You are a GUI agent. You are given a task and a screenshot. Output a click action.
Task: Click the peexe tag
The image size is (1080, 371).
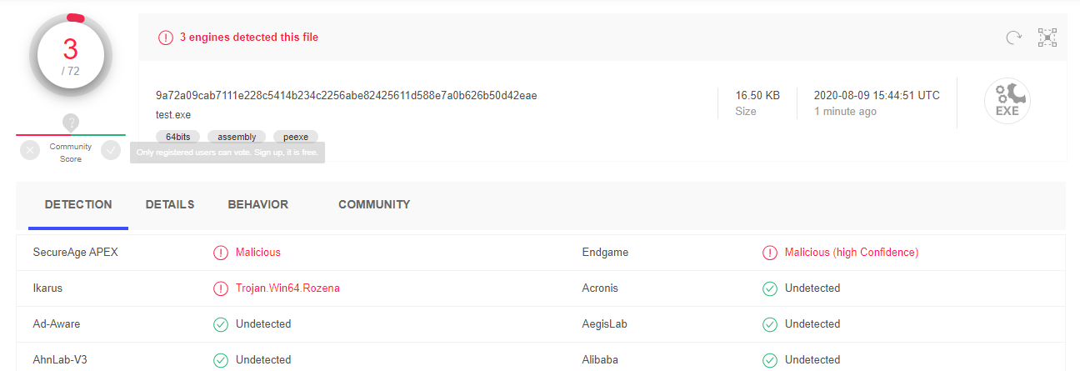296,137
